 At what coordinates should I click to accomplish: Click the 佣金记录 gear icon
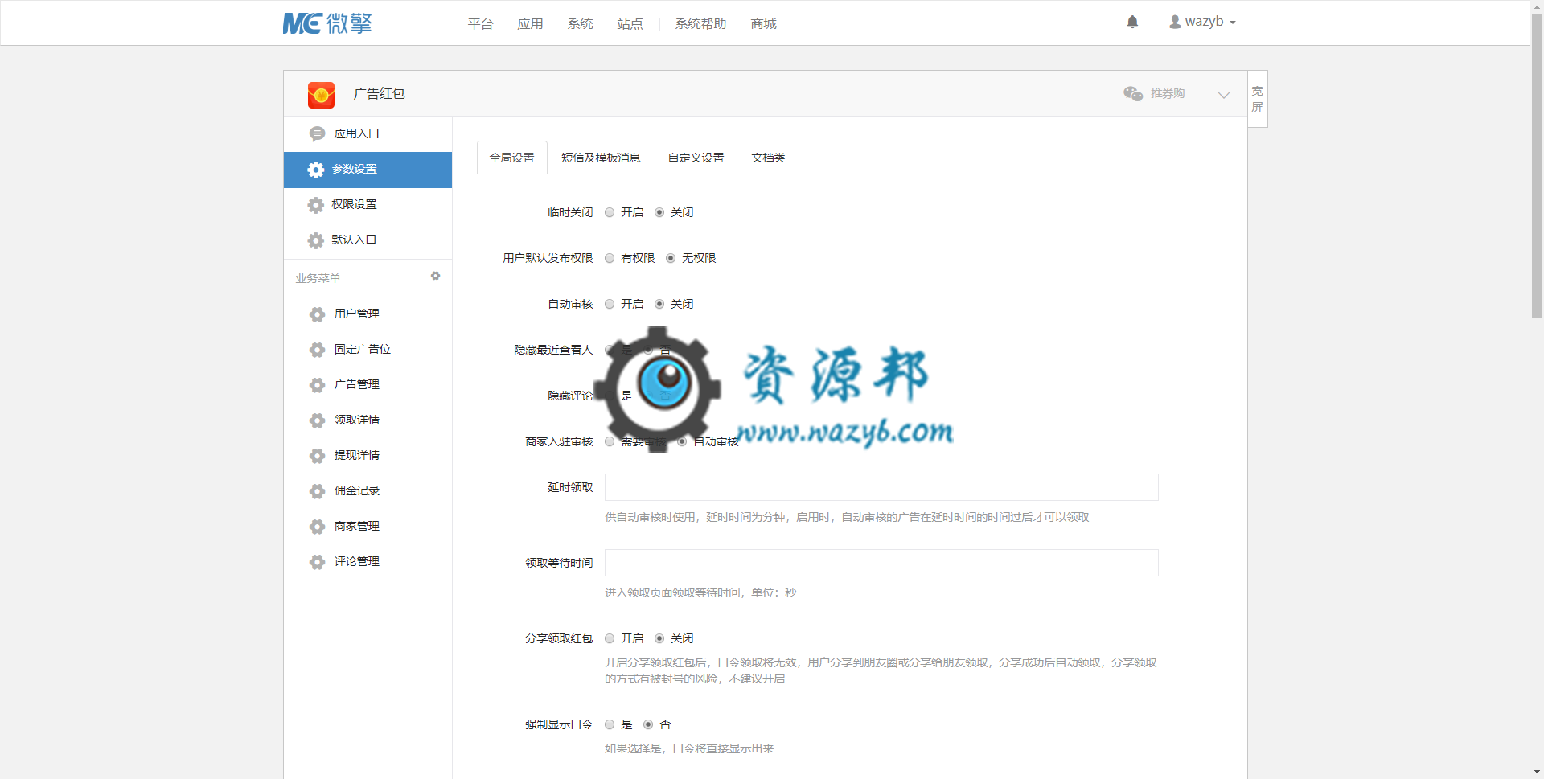(317, 491)
